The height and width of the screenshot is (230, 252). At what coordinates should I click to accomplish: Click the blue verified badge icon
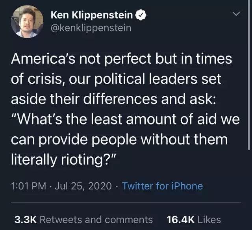[141, 16]
